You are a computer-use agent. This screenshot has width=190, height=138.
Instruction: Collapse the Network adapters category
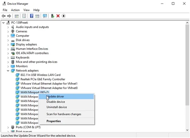pos(8,71)
